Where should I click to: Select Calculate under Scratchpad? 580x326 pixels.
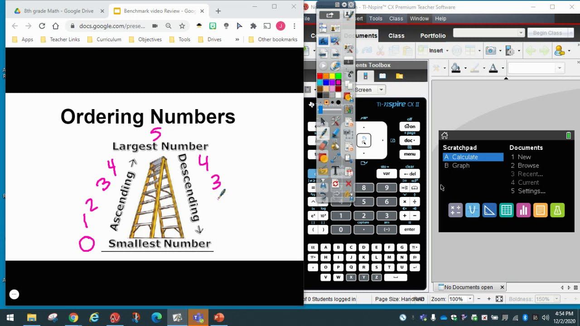coord(473,157)
